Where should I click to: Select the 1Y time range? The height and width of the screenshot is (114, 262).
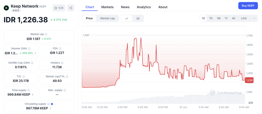coord(226,18)
